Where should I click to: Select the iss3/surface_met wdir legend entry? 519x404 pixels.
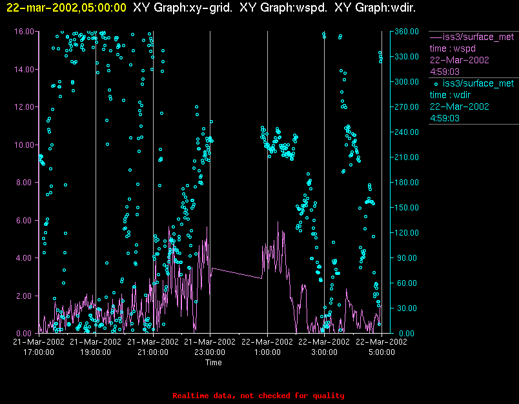(472, 101)
